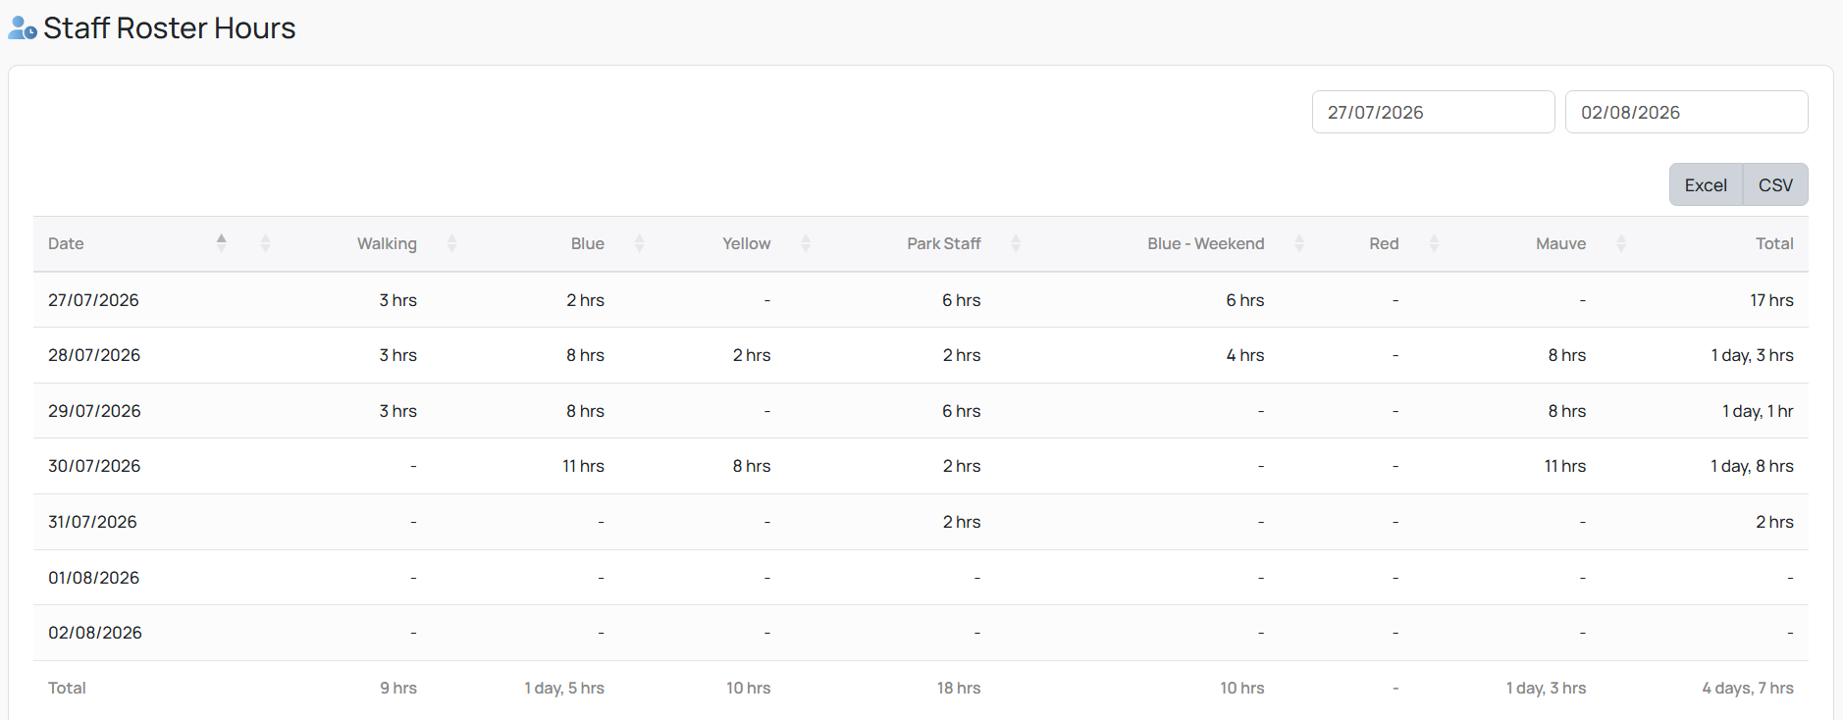The height and width of the screenshot is (720, 1843).
Task: Export table with CSV button
Action: [x=1775, y=184]
